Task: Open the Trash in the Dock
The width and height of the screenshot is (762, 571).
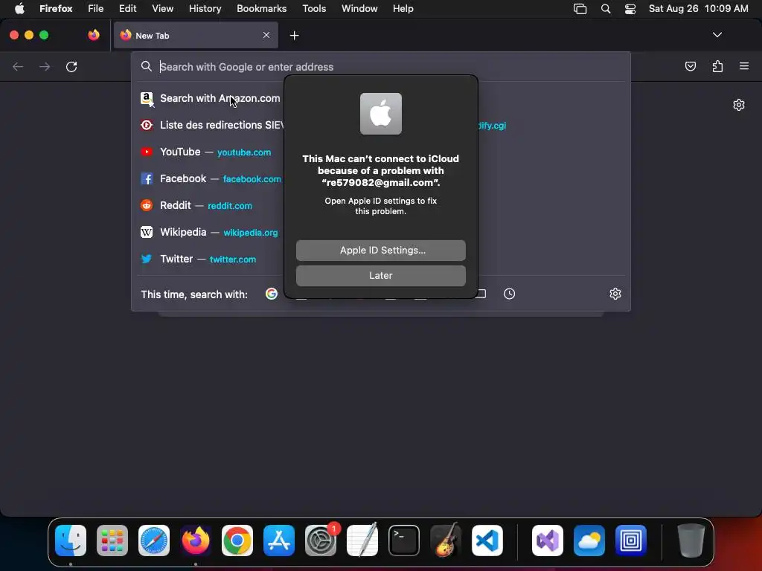Action: (x=691, y=541)
